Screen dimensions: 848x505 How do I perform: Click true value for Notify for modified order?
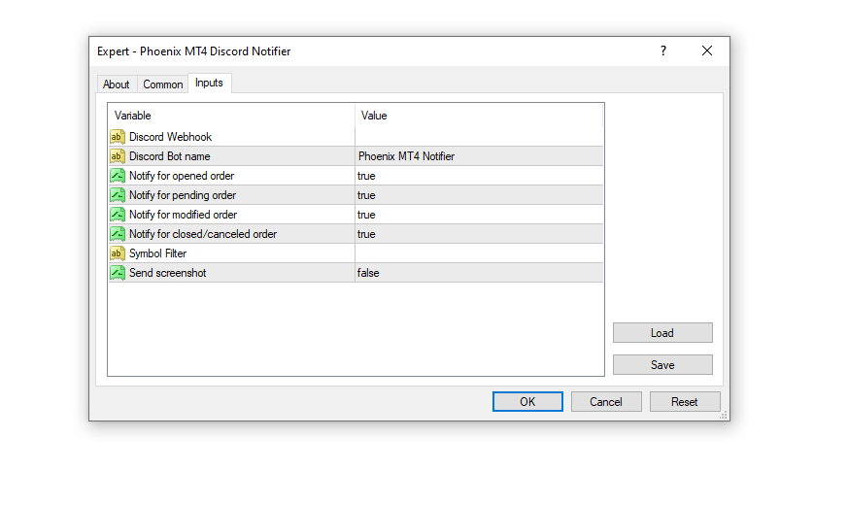click(479, 215)
